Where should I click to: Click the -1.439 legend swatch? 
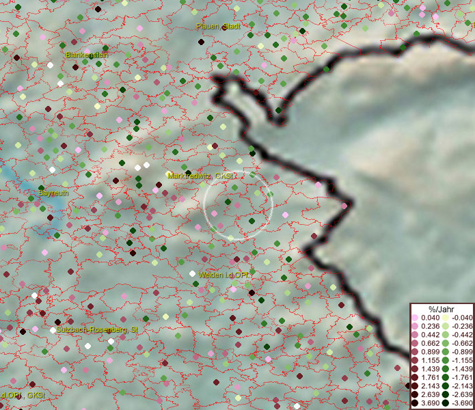(446, 369)
